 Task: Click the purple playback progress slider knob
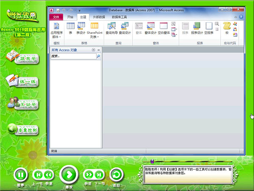coord(152,161)
